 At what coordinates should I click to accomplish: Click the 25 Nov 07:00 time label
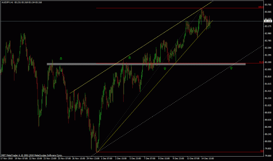[x=64, y=158]
